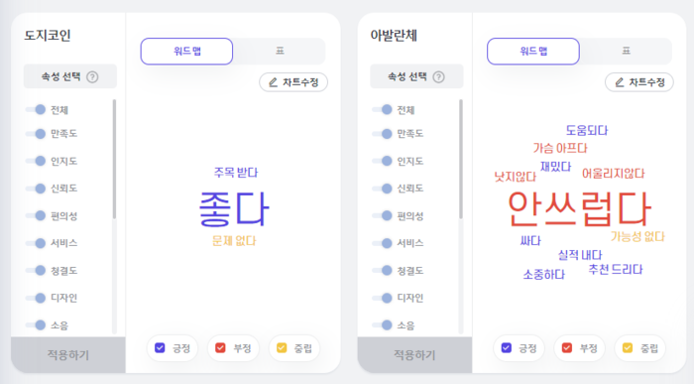Switch to 표 table tab in 아발란체 panel
Viewport: 694px width, 384px height.
tap(626, 51)
